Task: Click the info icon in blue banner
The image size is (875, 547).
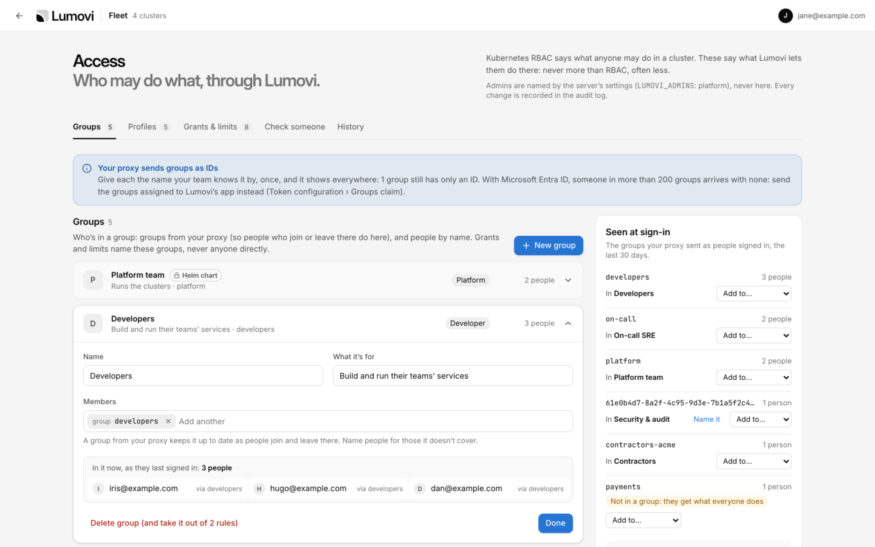Action: point(87,168)
